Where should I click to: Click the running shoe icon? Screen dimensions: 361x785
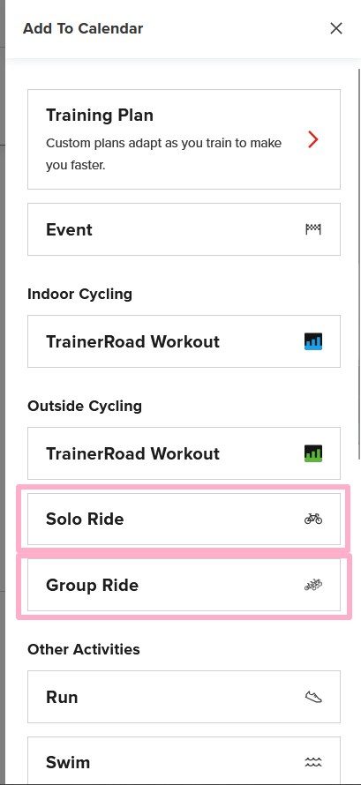point(313,697)
